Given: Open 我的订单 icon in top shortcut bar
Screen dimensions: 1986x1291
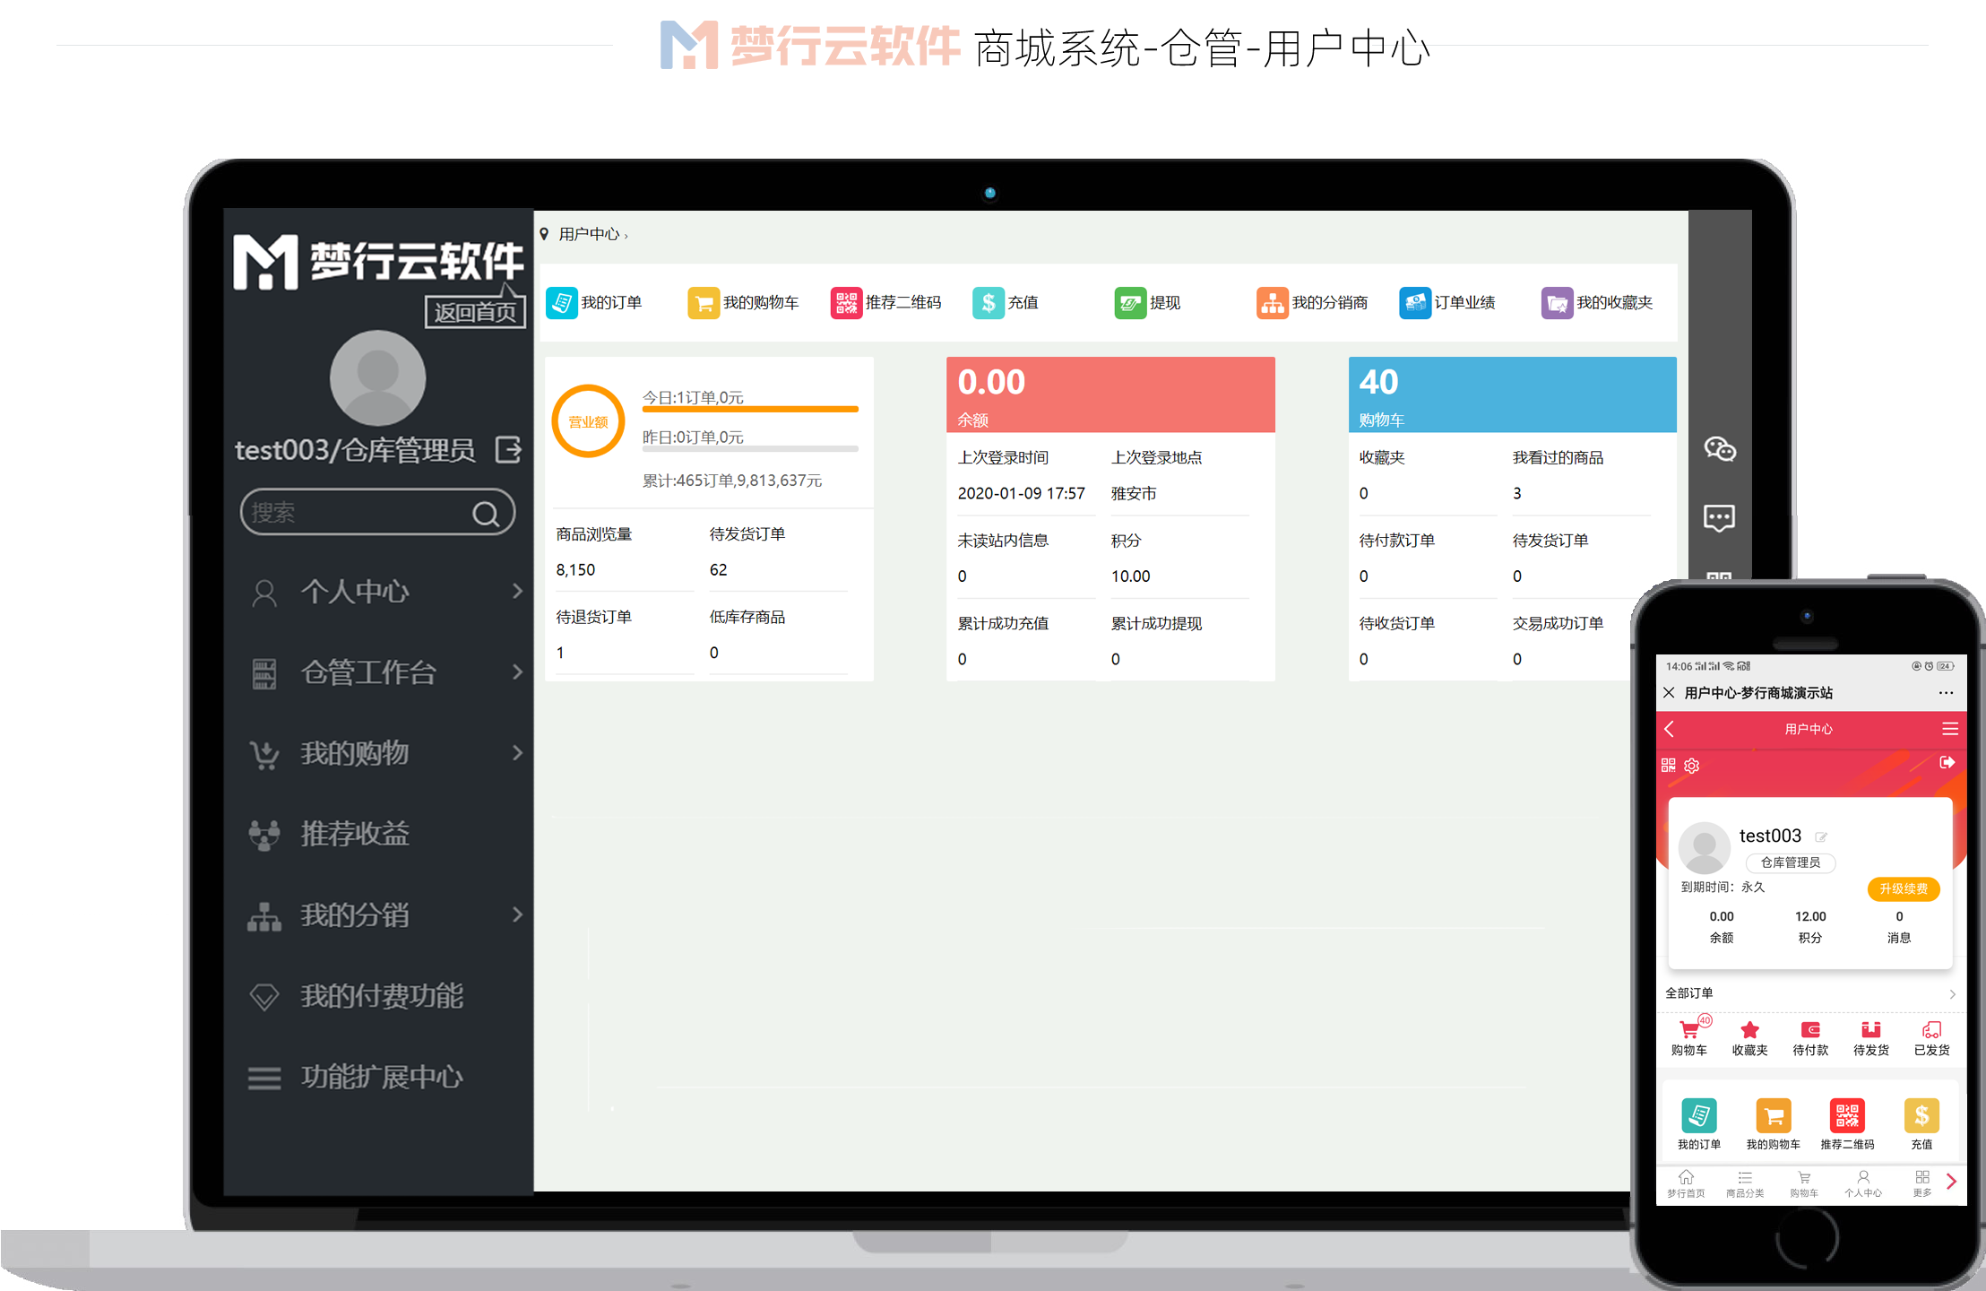Looking at the screenshot, I should coord(562,302).
